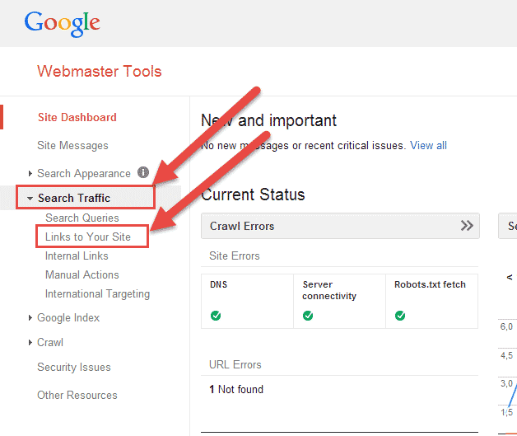This screenshot has height=436, width=517.
Task: Click the URL Errors heading
Action: (235, 364)
